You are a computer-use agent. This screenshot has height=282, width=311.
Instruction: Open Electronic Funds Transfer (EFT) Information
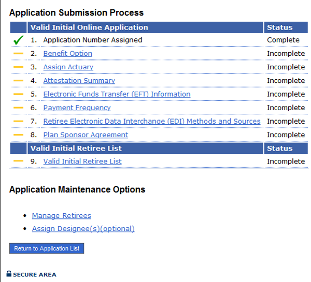pos(117,94)
